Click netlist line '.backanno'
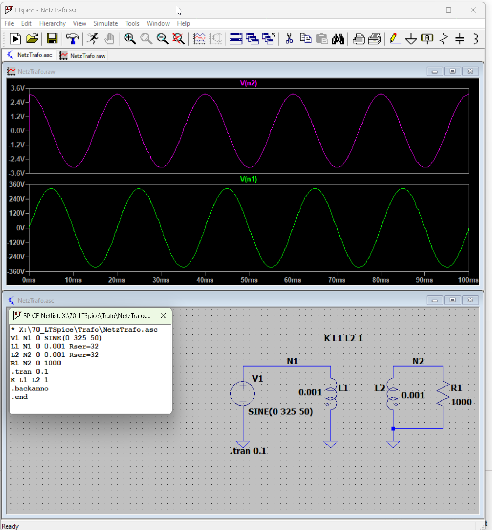 tap(30, 388)
